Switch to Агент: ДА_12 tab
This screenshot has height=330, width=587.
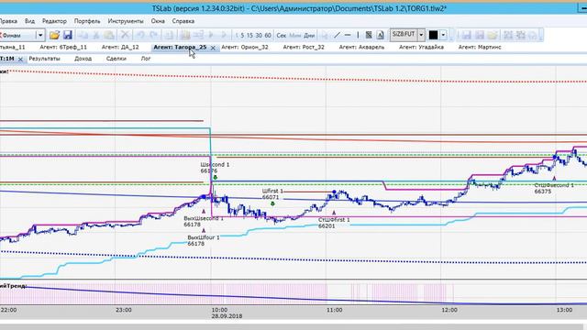tap(120, 47)
